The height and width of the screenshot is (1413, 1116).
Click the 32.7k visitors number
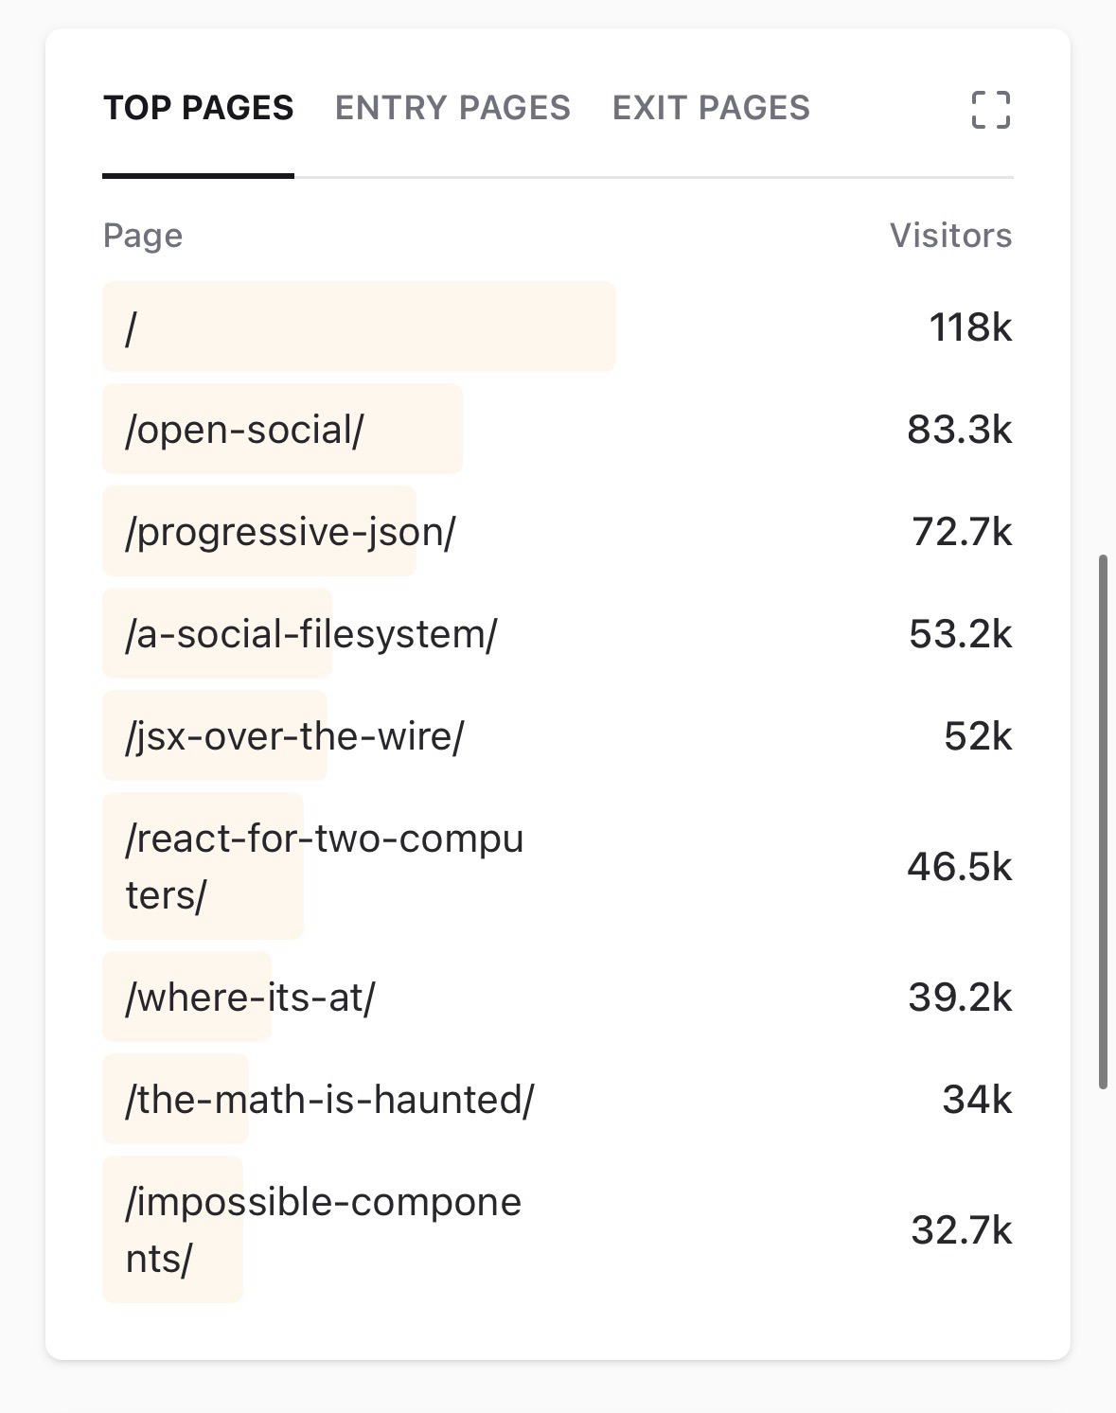click(x=961, y=1229)
